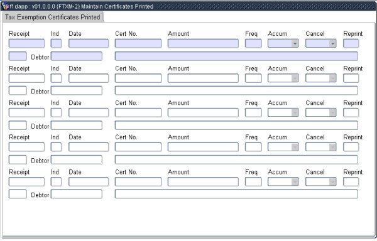The width and height of the screenshot is (377, 241).
Task: Select the first row long debtor description field
Action: pos(236,56)
